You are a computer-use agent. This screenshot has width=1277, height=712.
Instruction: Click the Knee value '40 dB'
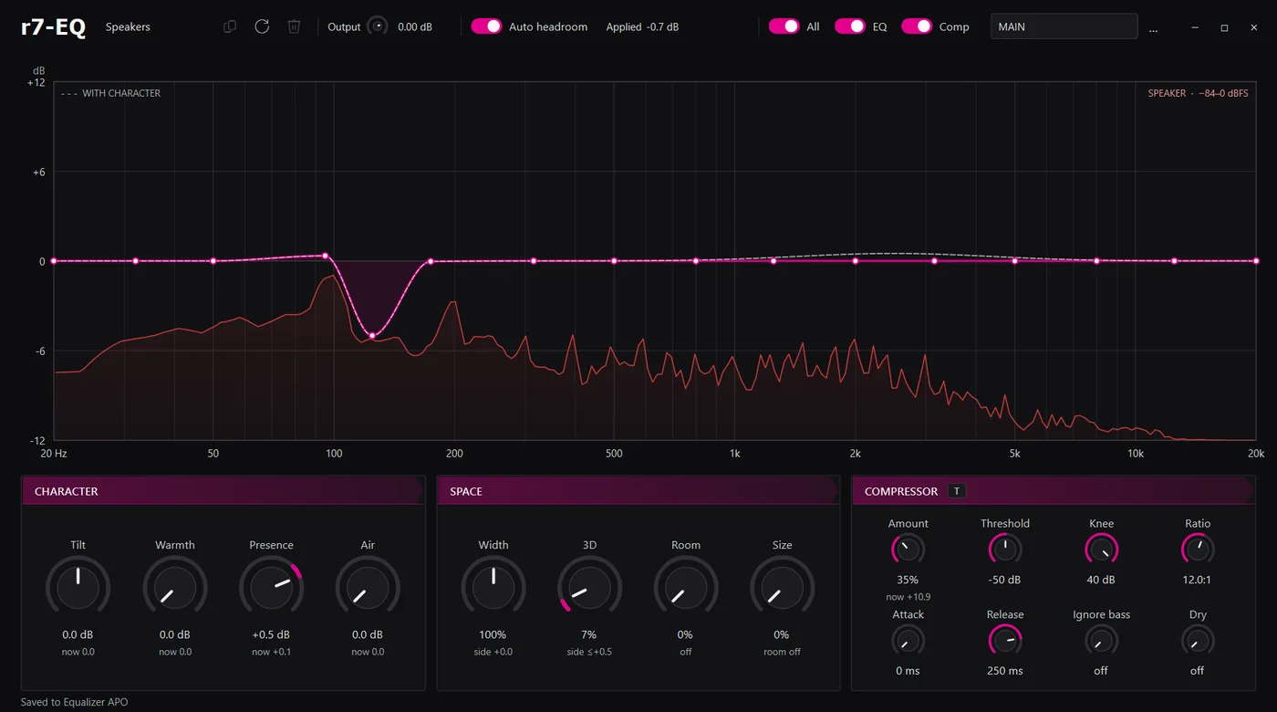click(x=1101, y=580)
